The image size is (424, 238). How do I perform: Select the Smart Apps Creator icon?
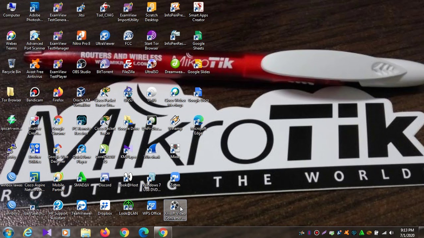[198, 12]
